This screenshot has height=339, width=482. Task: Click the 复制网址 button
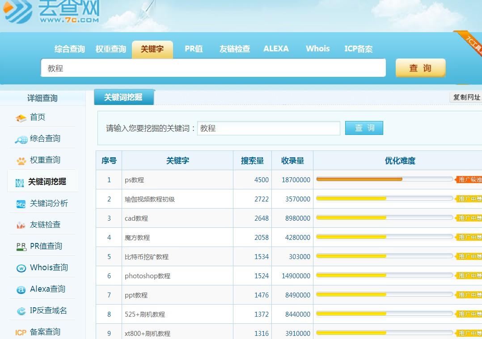coord(466,97)
